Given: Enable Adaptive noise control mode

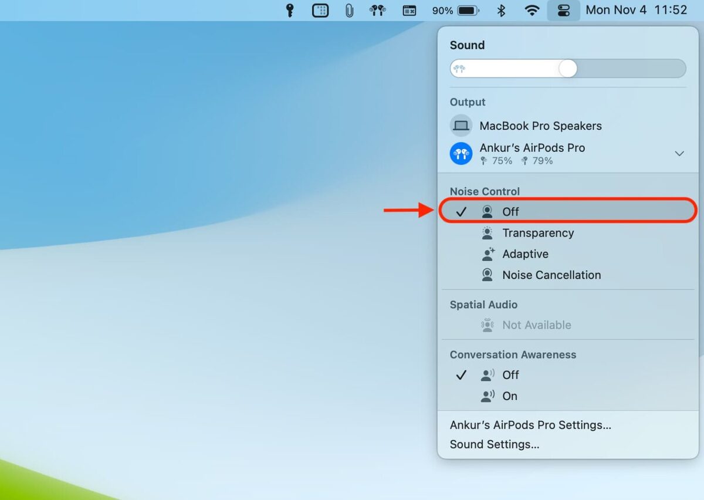Looking at the screenshot, I should click(525, 254).
